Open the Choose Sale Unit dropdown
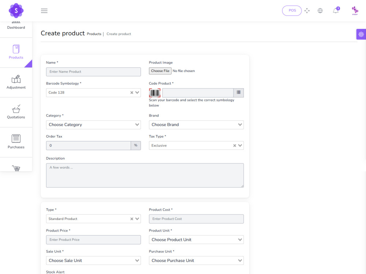 [93, 260]
